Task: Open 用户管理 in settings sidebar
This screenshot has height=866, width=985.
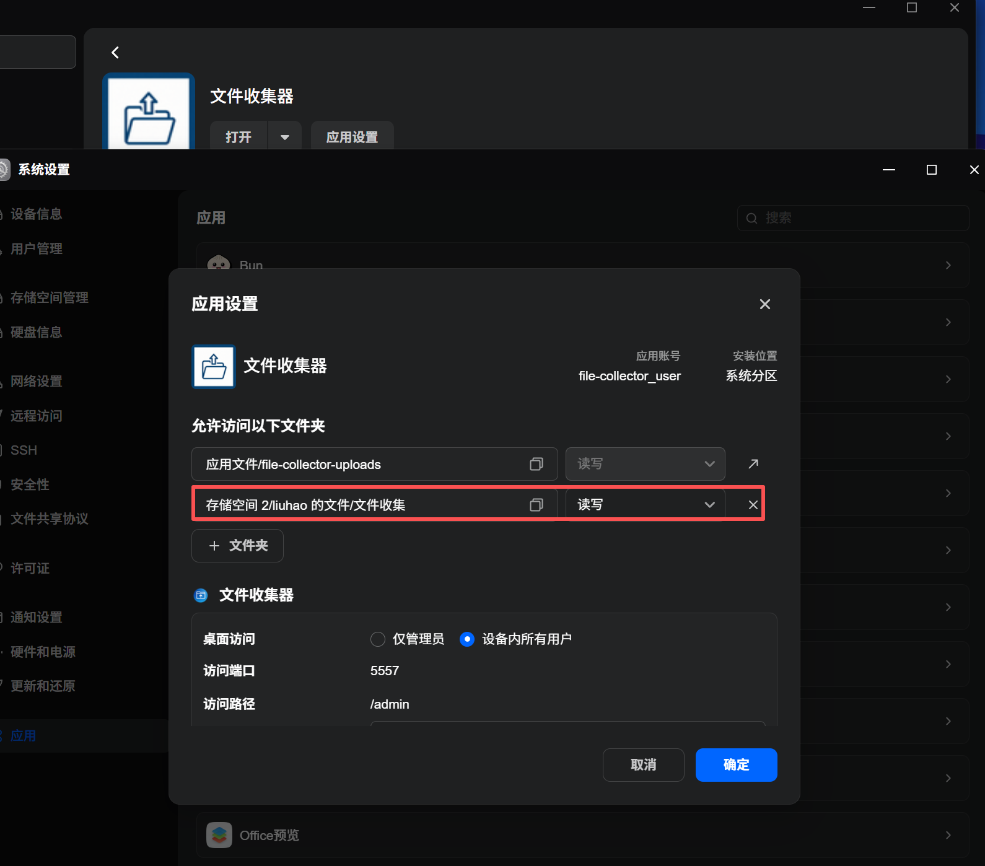Action: tap(37, 249)
